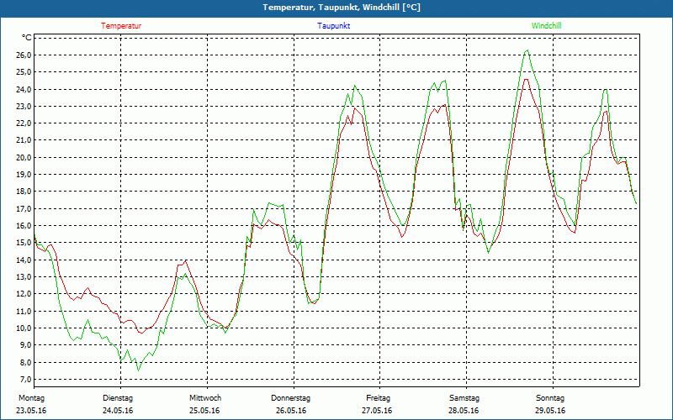Click the 15,0 y-axis value
This screenshot has height=420, width=673.
click(24, 243)
